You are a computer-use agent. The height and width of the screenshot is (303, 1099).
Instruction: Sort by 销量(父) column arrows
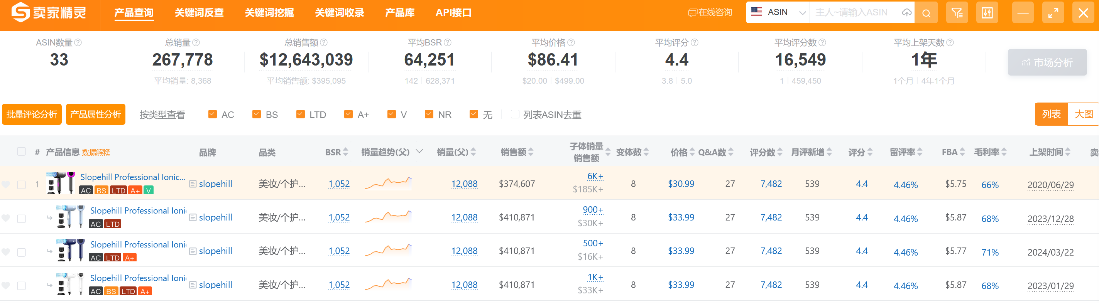(x=473, y=152)
